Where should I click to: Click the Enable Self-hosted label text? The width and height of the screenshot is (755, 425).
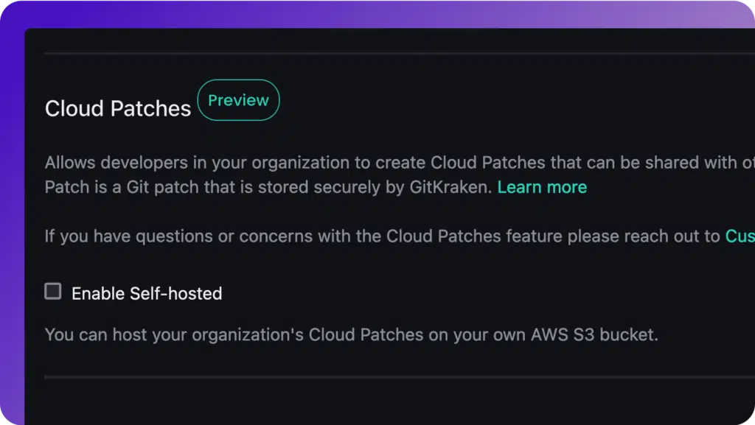147,293
